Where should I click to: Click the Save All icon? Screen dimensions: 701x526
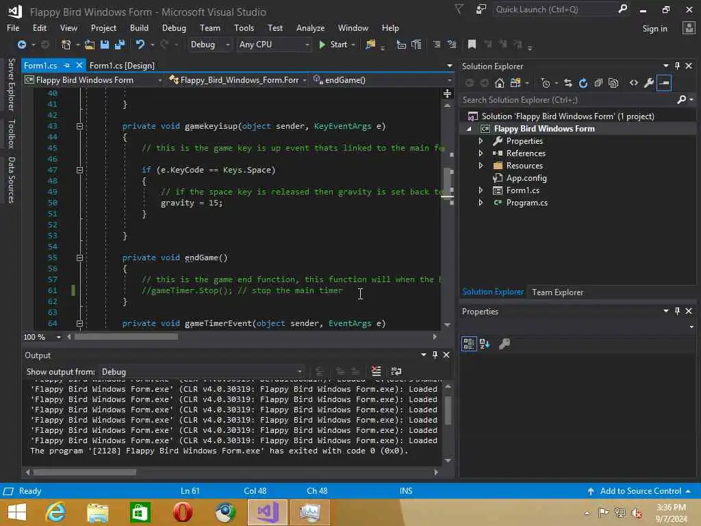tap(120, 45)
